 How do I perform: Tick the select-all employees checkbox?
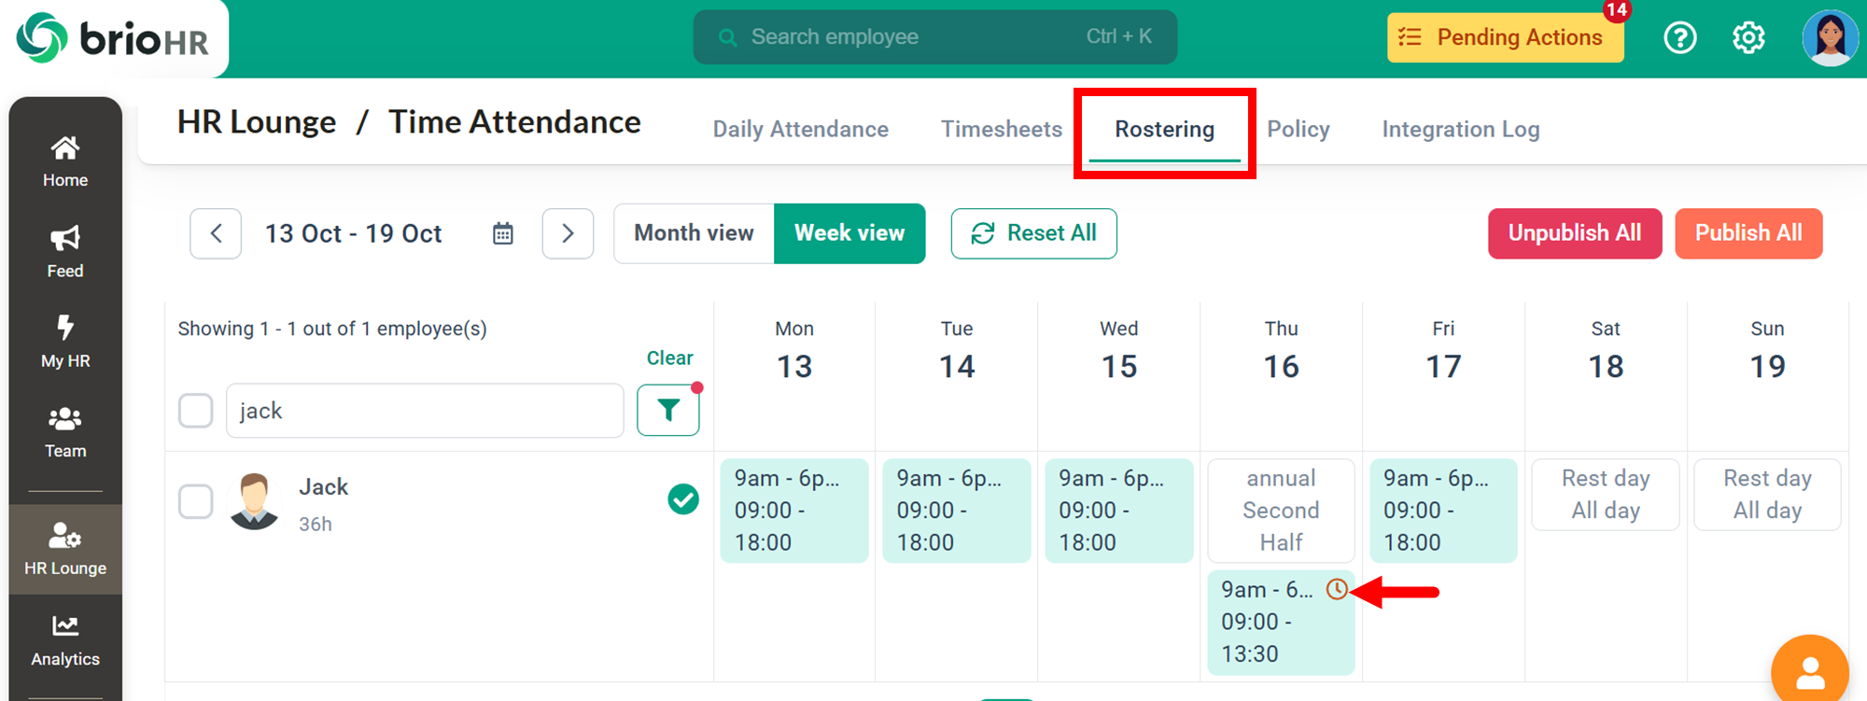point(196,410)
